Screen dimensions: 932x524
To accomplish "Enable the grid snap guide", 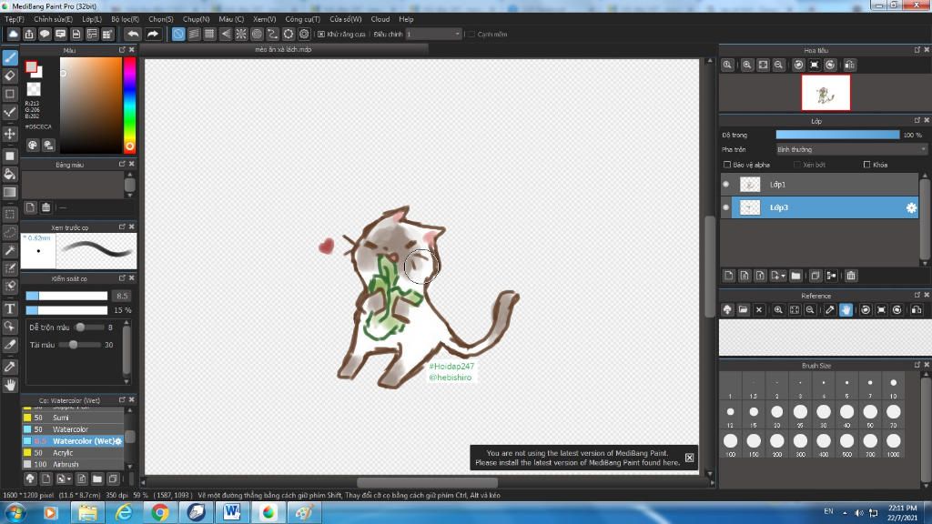I will tap(209, 34).
